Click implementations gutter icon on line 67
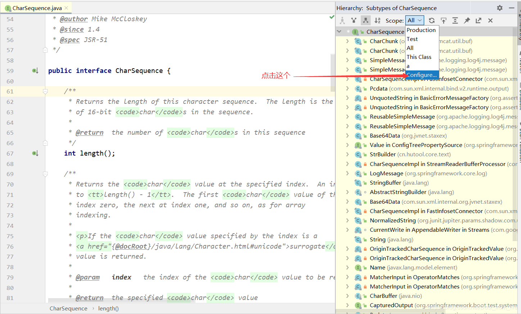Image resolution: width=521 pixels, height=314 pixels. coord(35,153)
